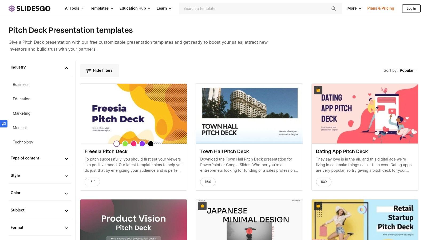Open the Plans & Pricing link
Screen dimensions: 427x240
pos(381,9)
